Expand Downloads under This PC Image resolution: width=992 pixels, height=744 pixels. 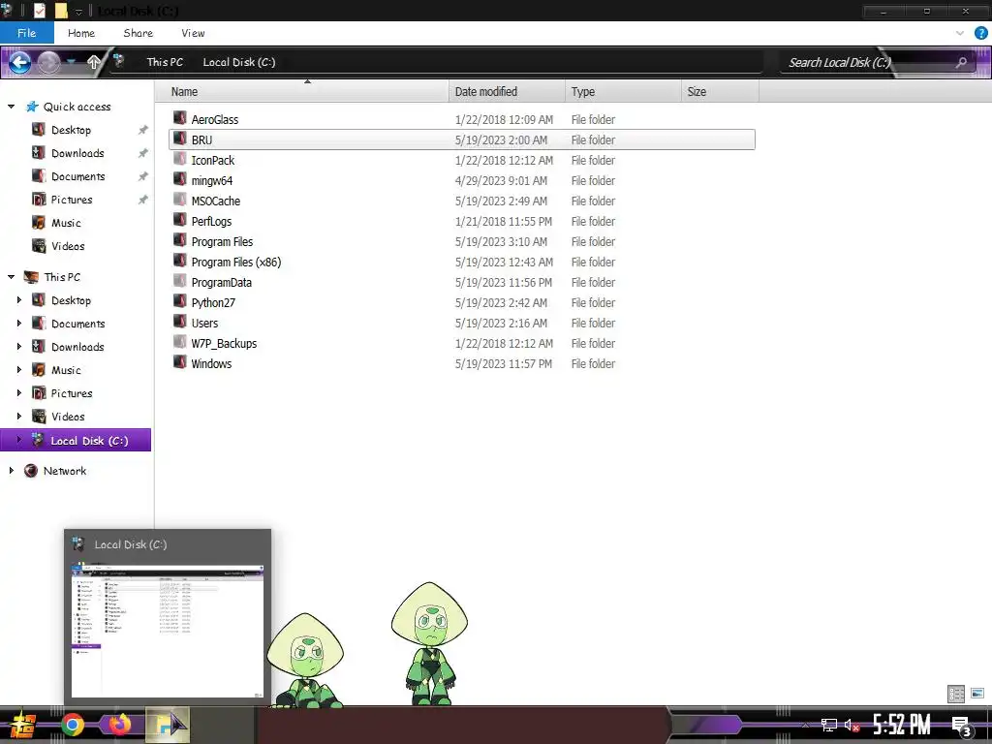point(19,347)
